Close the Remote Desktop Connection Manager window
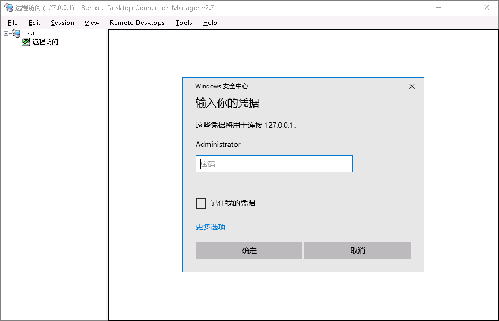499x321 pixels. tap(487, 7)
